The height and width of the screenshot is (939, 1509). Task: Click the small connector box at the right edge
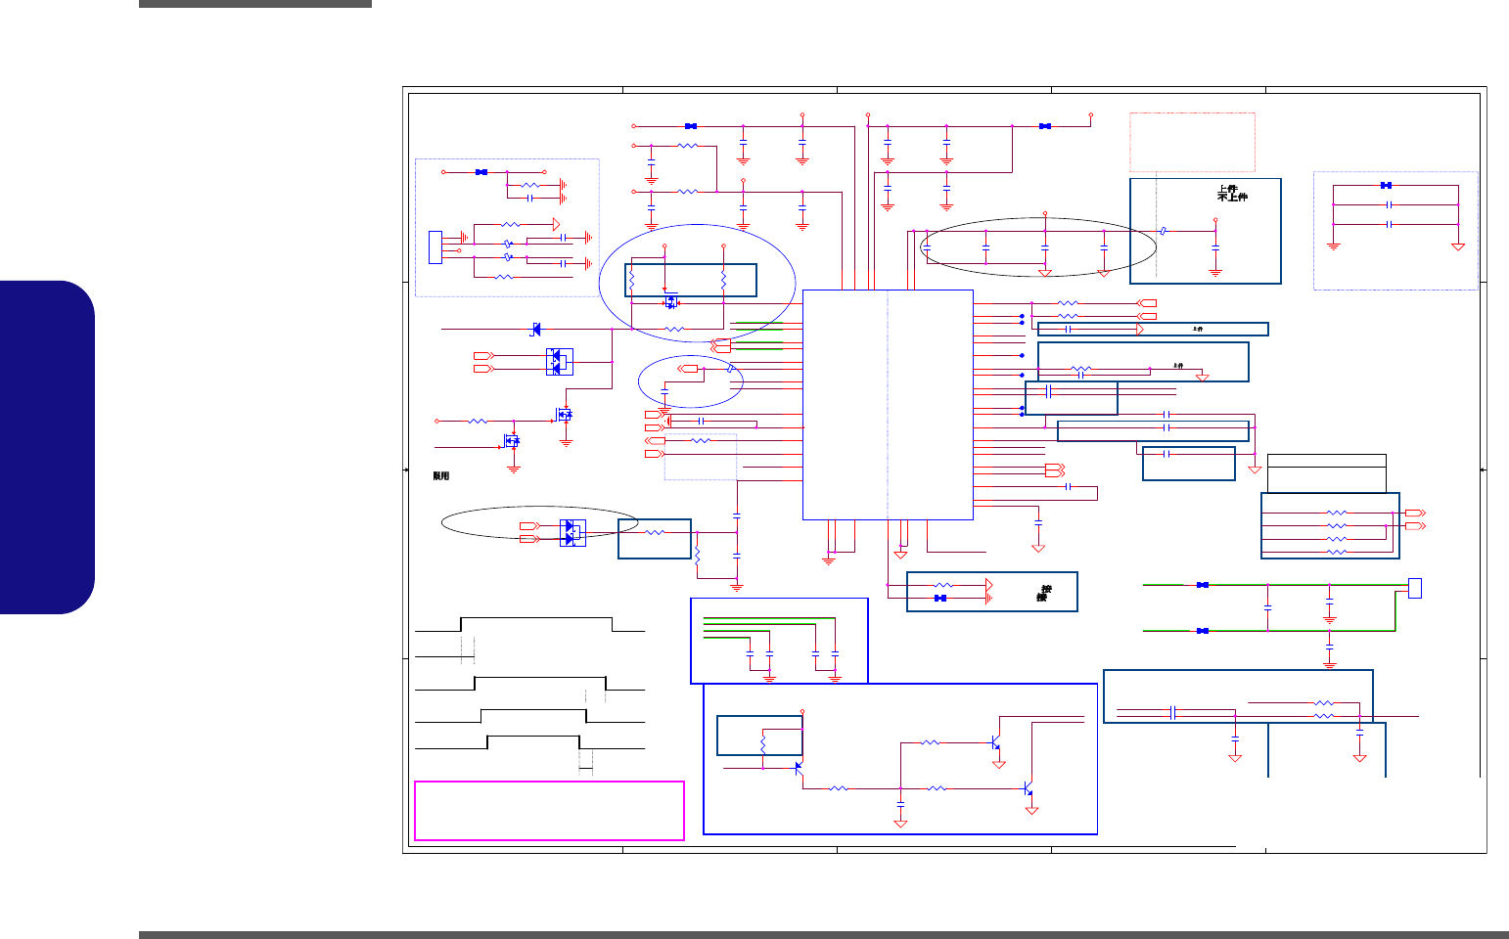1414,588
